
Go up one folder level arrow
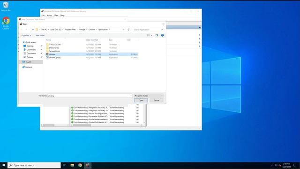coord(33,30)
